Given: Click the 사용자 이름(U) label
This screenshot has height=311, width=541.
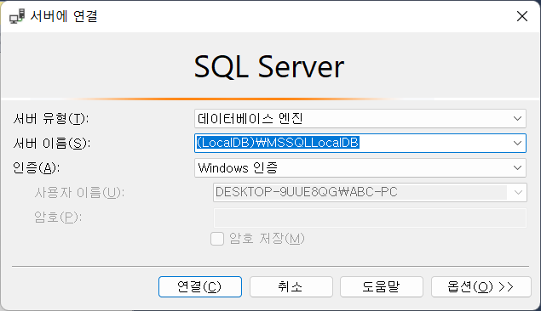Looking at the screenshot, I should pos(79,193).
